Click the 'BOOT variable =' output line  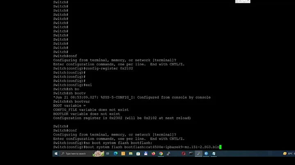69,105
